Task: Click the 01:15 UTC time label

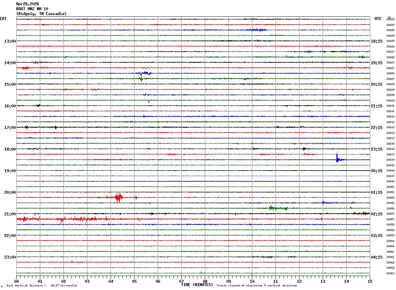Action: point(377,192)
